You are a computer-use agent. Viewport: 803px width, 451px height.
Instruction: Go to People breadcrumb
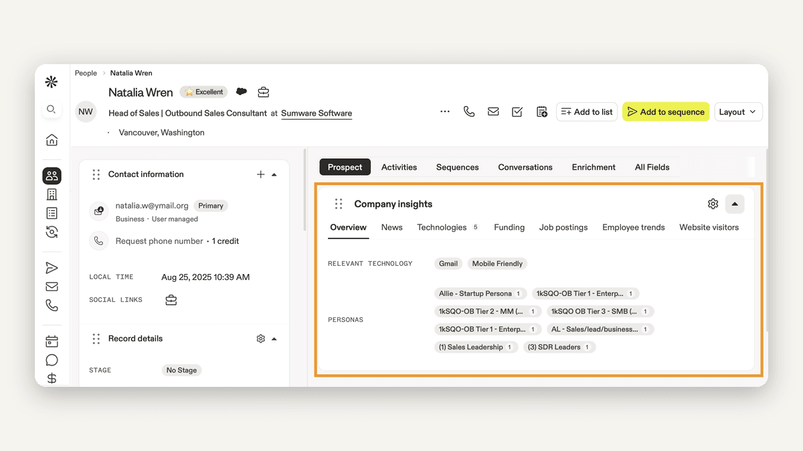(86, 73)
